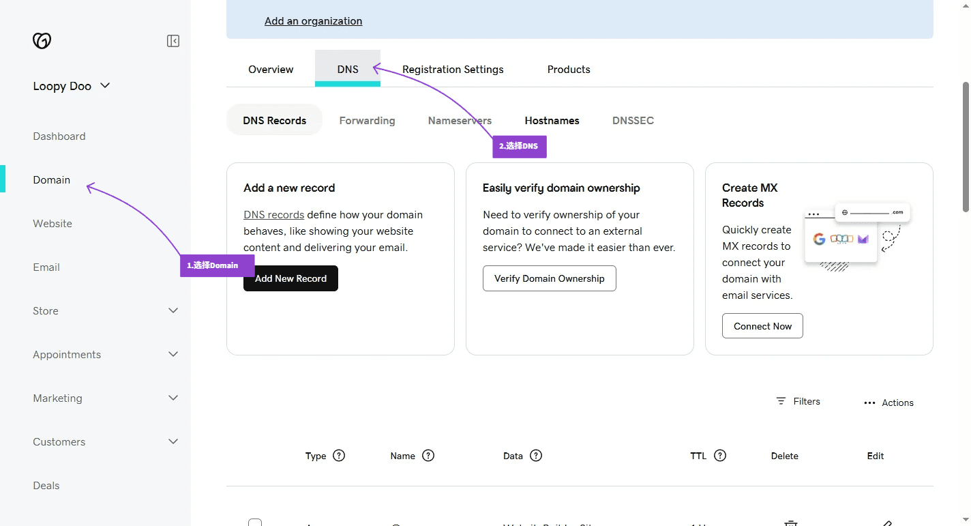Click the TTL column help icon

click(720, 456)
